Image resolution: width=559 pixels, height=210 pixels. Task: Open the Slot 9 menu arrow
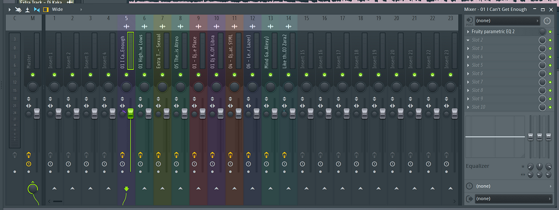(x=468, y=99)
